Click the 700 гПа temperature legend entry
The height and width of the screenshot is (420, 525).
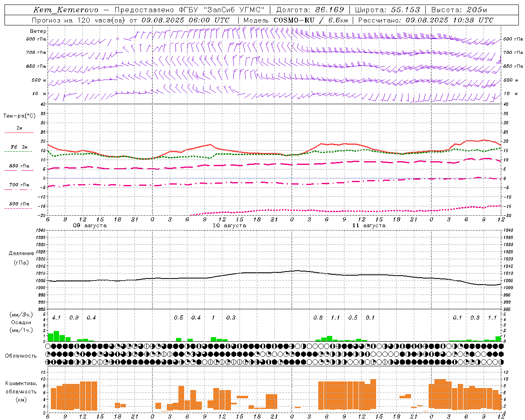[x=19, y=185]
